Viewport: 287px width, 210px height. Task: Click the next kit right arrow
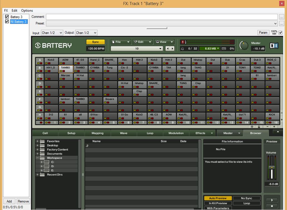[172, 48]
